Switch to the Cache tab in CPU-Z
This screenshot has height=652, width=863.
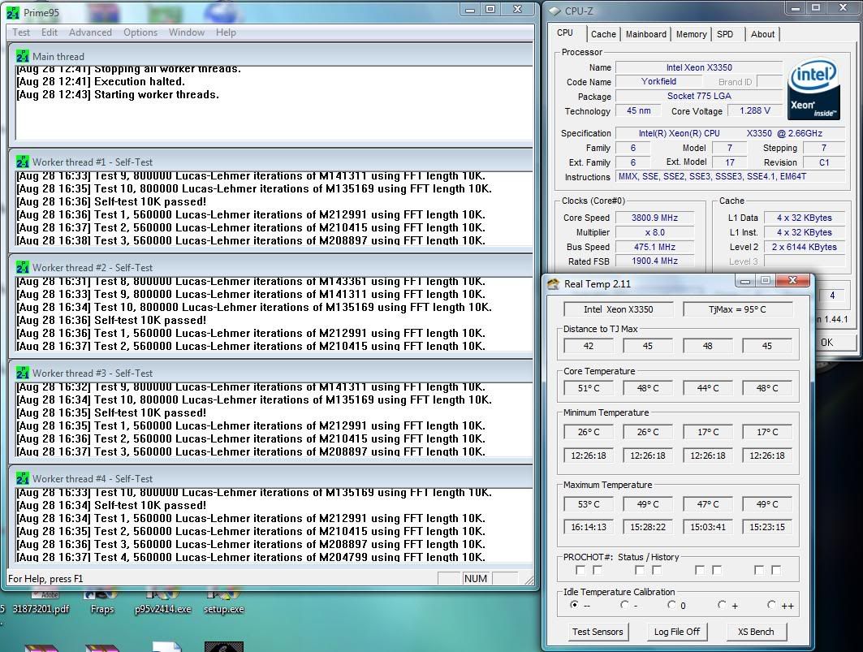[603, 34]
